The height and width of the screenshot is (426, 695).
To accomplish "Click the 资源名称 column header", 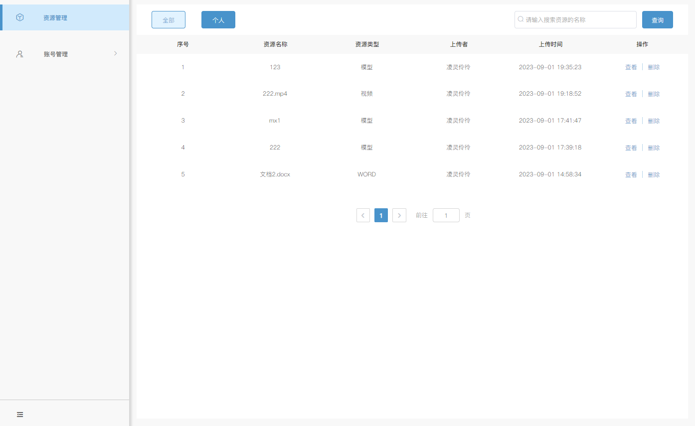I will (x=275, y=44).
